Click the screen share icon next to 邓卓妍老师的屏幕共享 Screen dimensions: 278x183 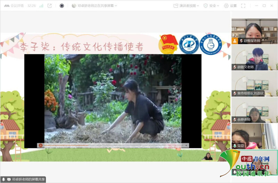[x=9, y=180]
